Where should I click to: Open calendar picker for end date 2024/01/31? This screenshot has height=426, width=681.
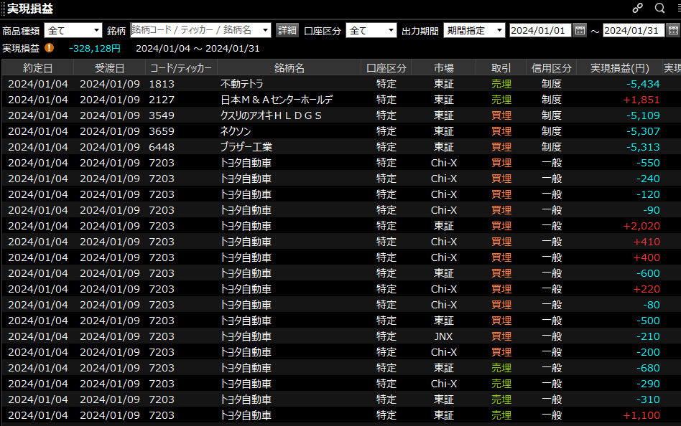[673, 30]
